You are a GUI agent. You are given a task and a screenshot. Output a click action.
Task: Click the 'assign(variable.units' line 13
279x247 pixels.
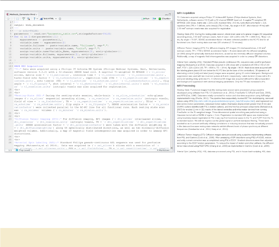point(61,57)
